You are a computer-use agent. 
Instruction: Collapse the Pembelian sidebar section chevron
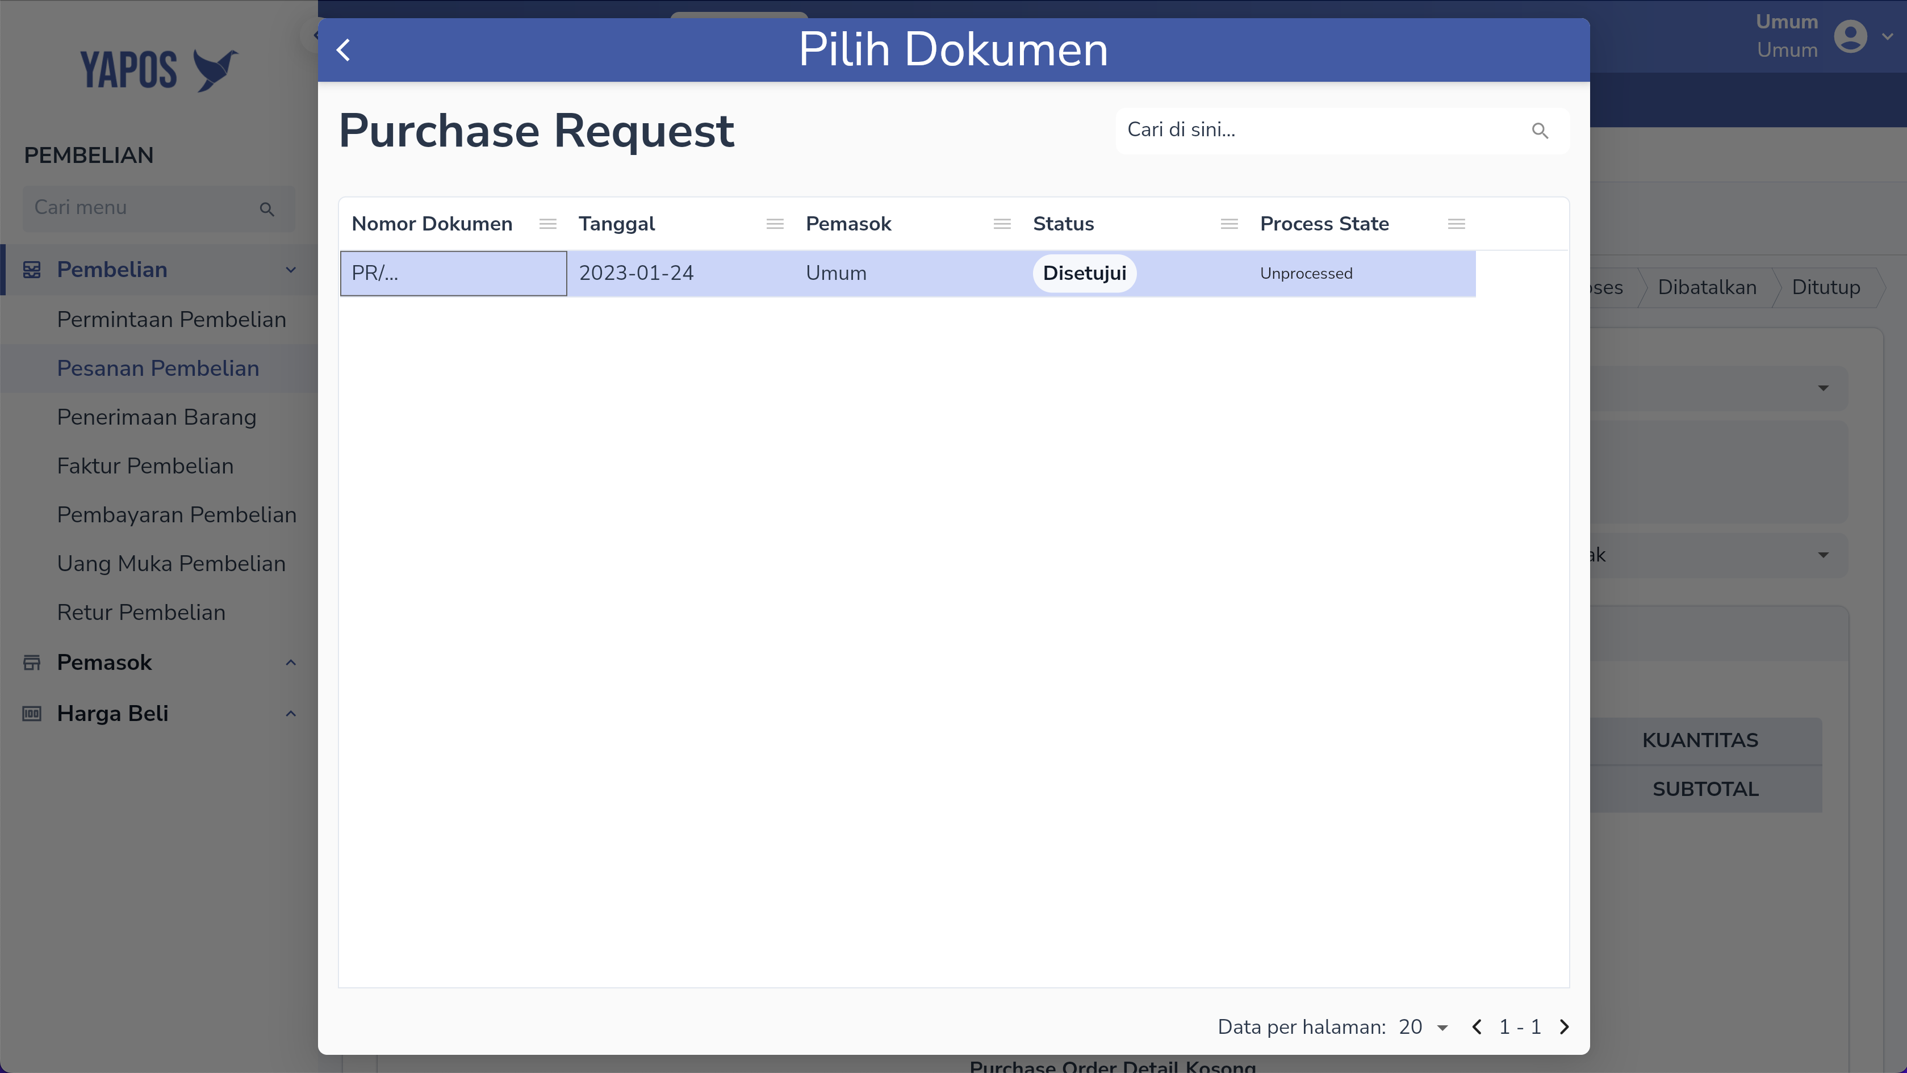coord(291,269)
